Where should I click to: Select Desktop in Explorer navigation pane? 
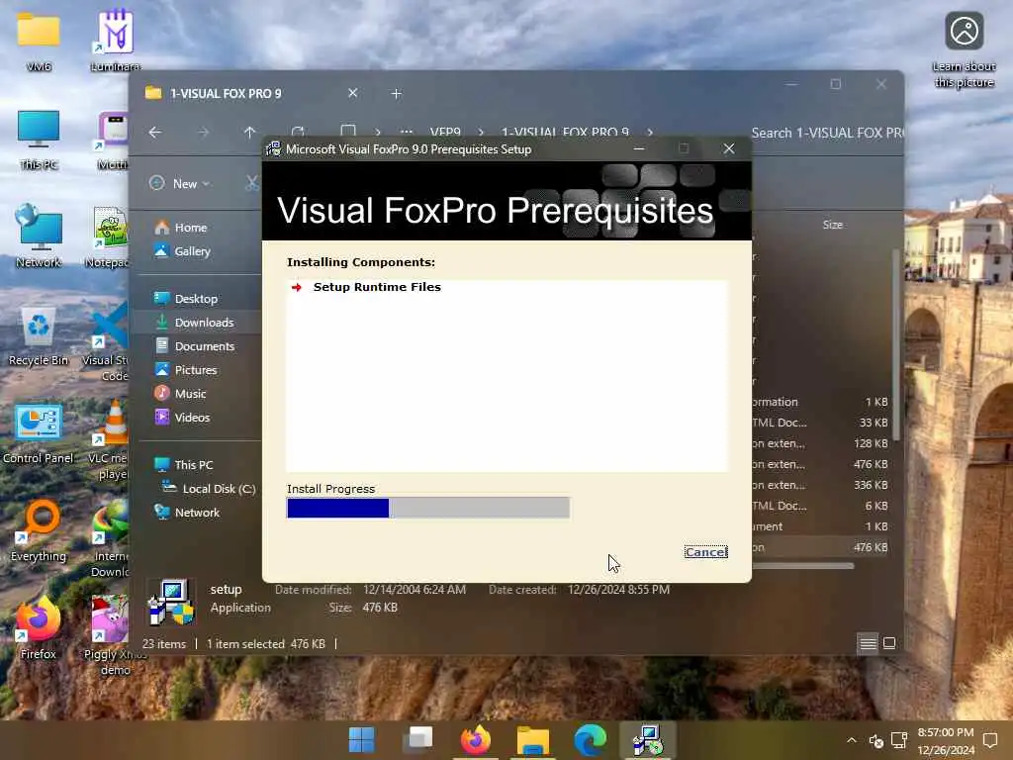click(186, 299)
